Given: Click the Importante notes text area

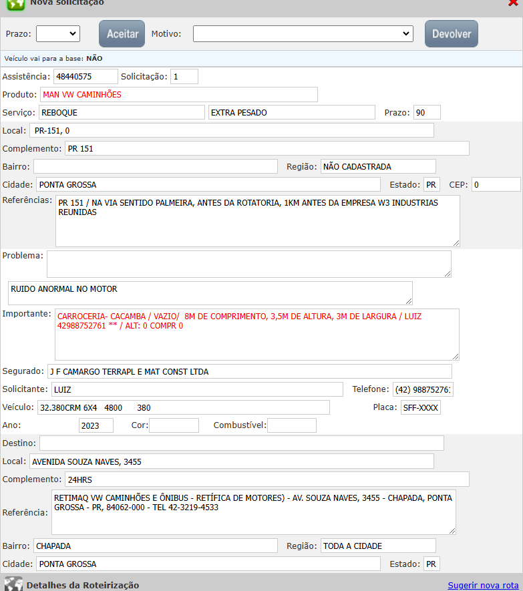Looking at the screenshot, I should [x=257, y=335].
